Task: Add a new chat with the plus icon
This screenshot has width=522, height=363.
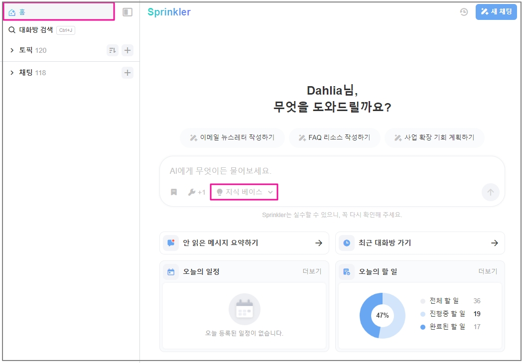Action: [x=128, y=73]
